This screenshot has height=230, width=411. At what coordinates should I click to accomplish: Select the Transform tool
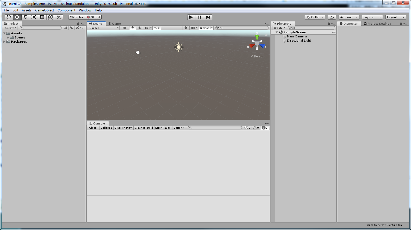(50, 17)
